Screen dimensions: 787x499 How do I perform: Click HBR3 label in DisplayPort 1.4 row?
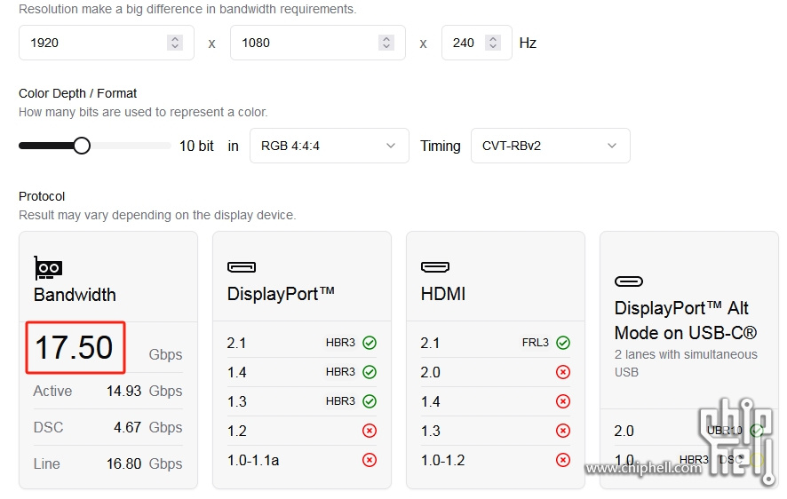click(340, 372)
